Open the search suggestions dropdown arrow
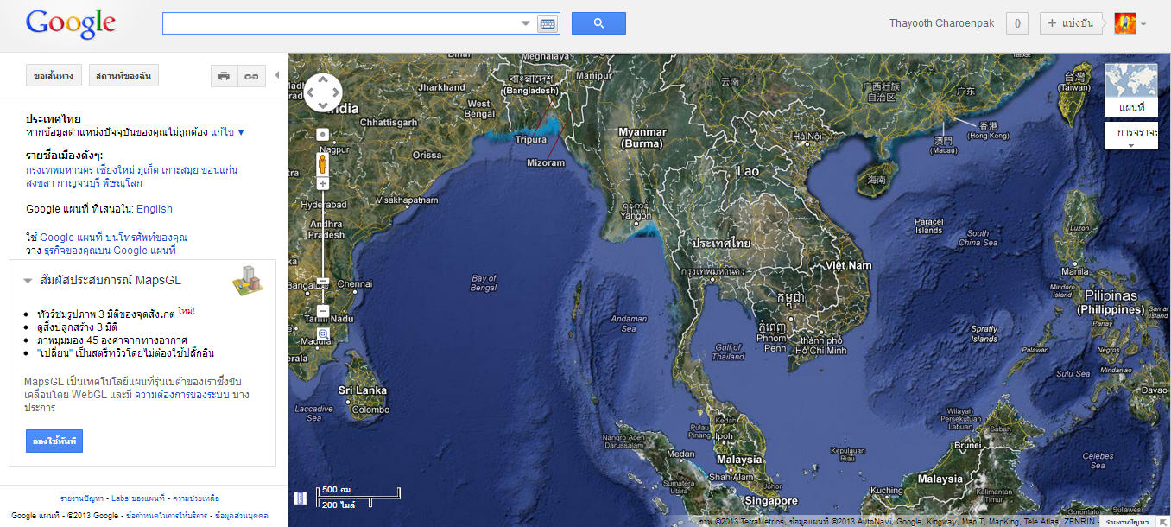This screenshot has height=527, width=1171. click(526, 23)
